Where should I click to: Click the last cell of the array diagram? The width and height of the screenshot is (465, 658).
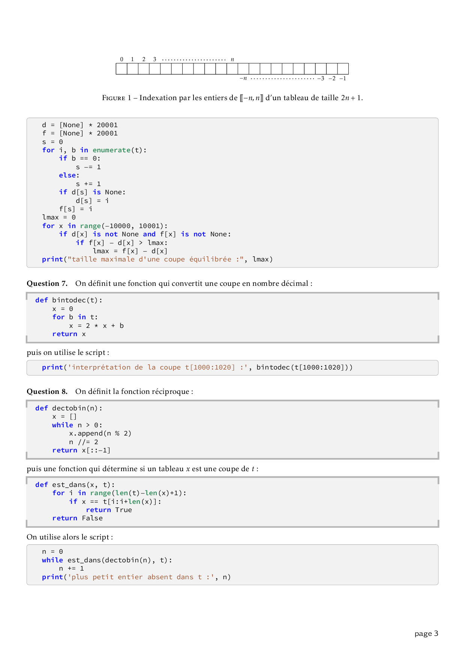[343, 69]
